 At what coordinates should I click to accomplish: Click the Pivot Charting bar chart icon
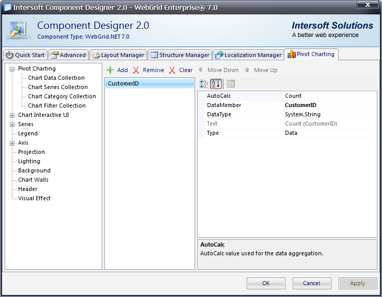[291, 54]
